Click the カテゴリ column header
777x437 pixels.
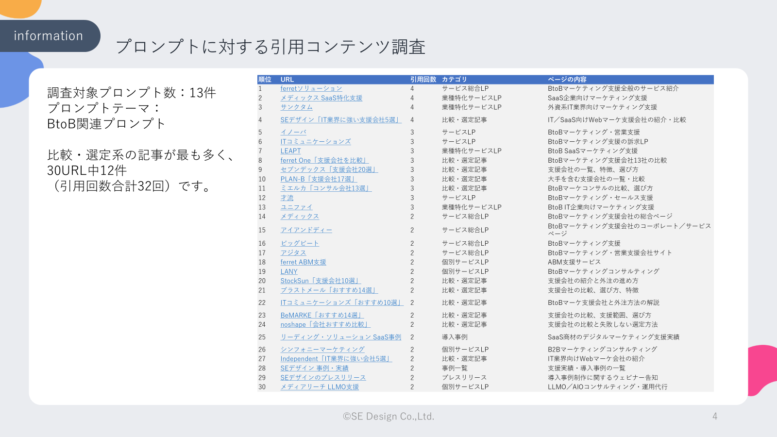click(454, 80)
